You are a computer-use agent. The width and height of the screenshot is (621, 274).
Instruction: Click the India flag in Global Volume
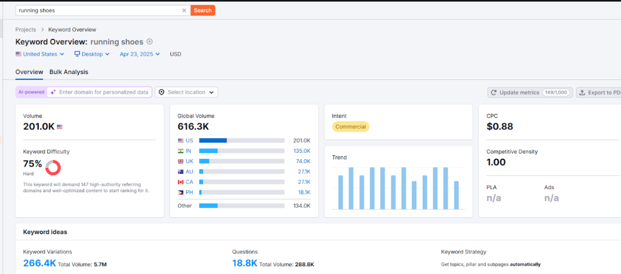click(181, 151)
